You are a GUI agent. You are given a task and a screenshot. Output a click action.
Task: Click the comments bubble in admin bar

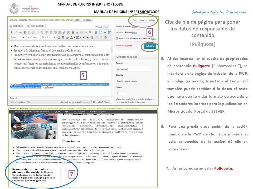(x=66, y=112)
